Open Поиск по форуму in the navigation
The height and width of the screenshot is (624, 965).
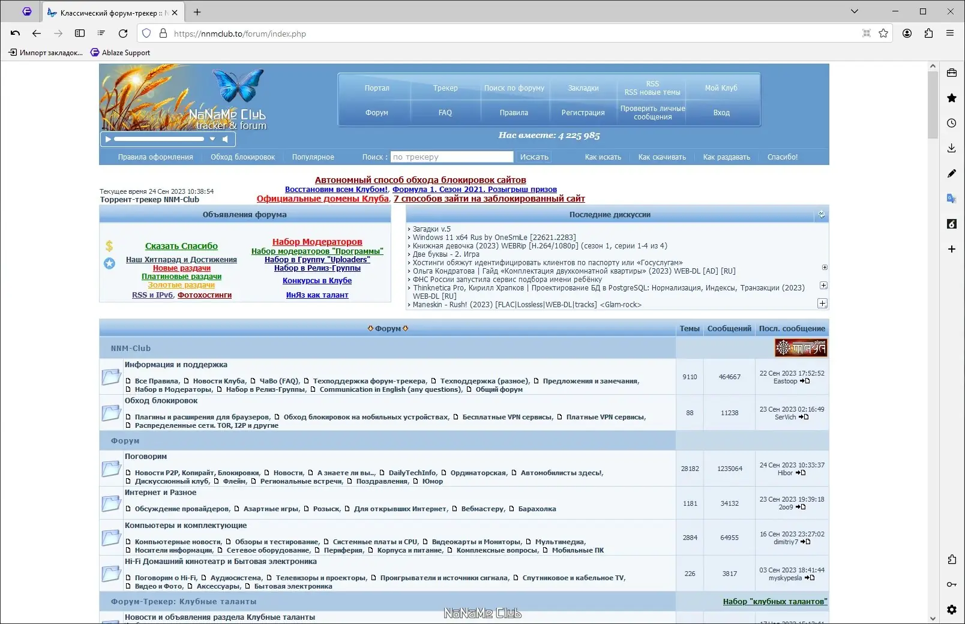tap(514, 88)
